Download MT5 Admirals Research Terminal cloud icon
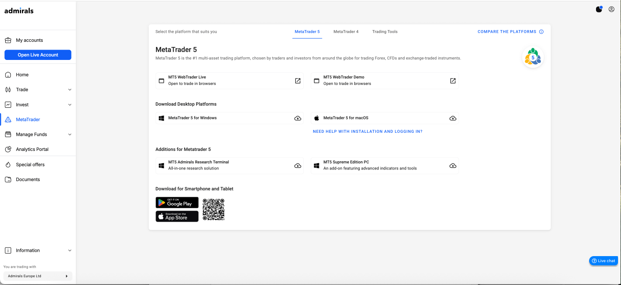621x285 pixels. [298, 166]
